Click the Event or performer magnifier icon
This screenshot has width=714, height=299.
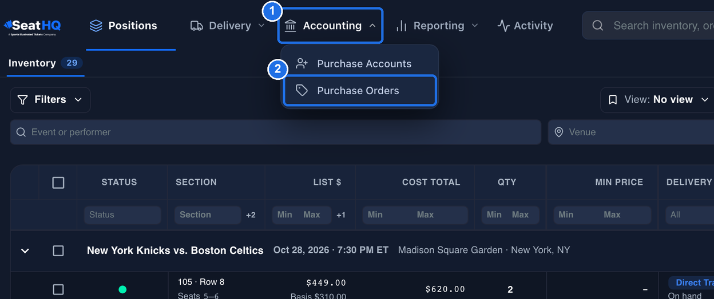21,132
